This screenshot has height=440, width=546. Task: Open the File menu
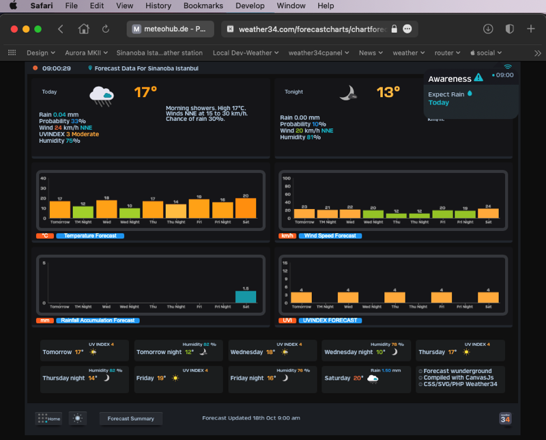(x=72, y=5)
